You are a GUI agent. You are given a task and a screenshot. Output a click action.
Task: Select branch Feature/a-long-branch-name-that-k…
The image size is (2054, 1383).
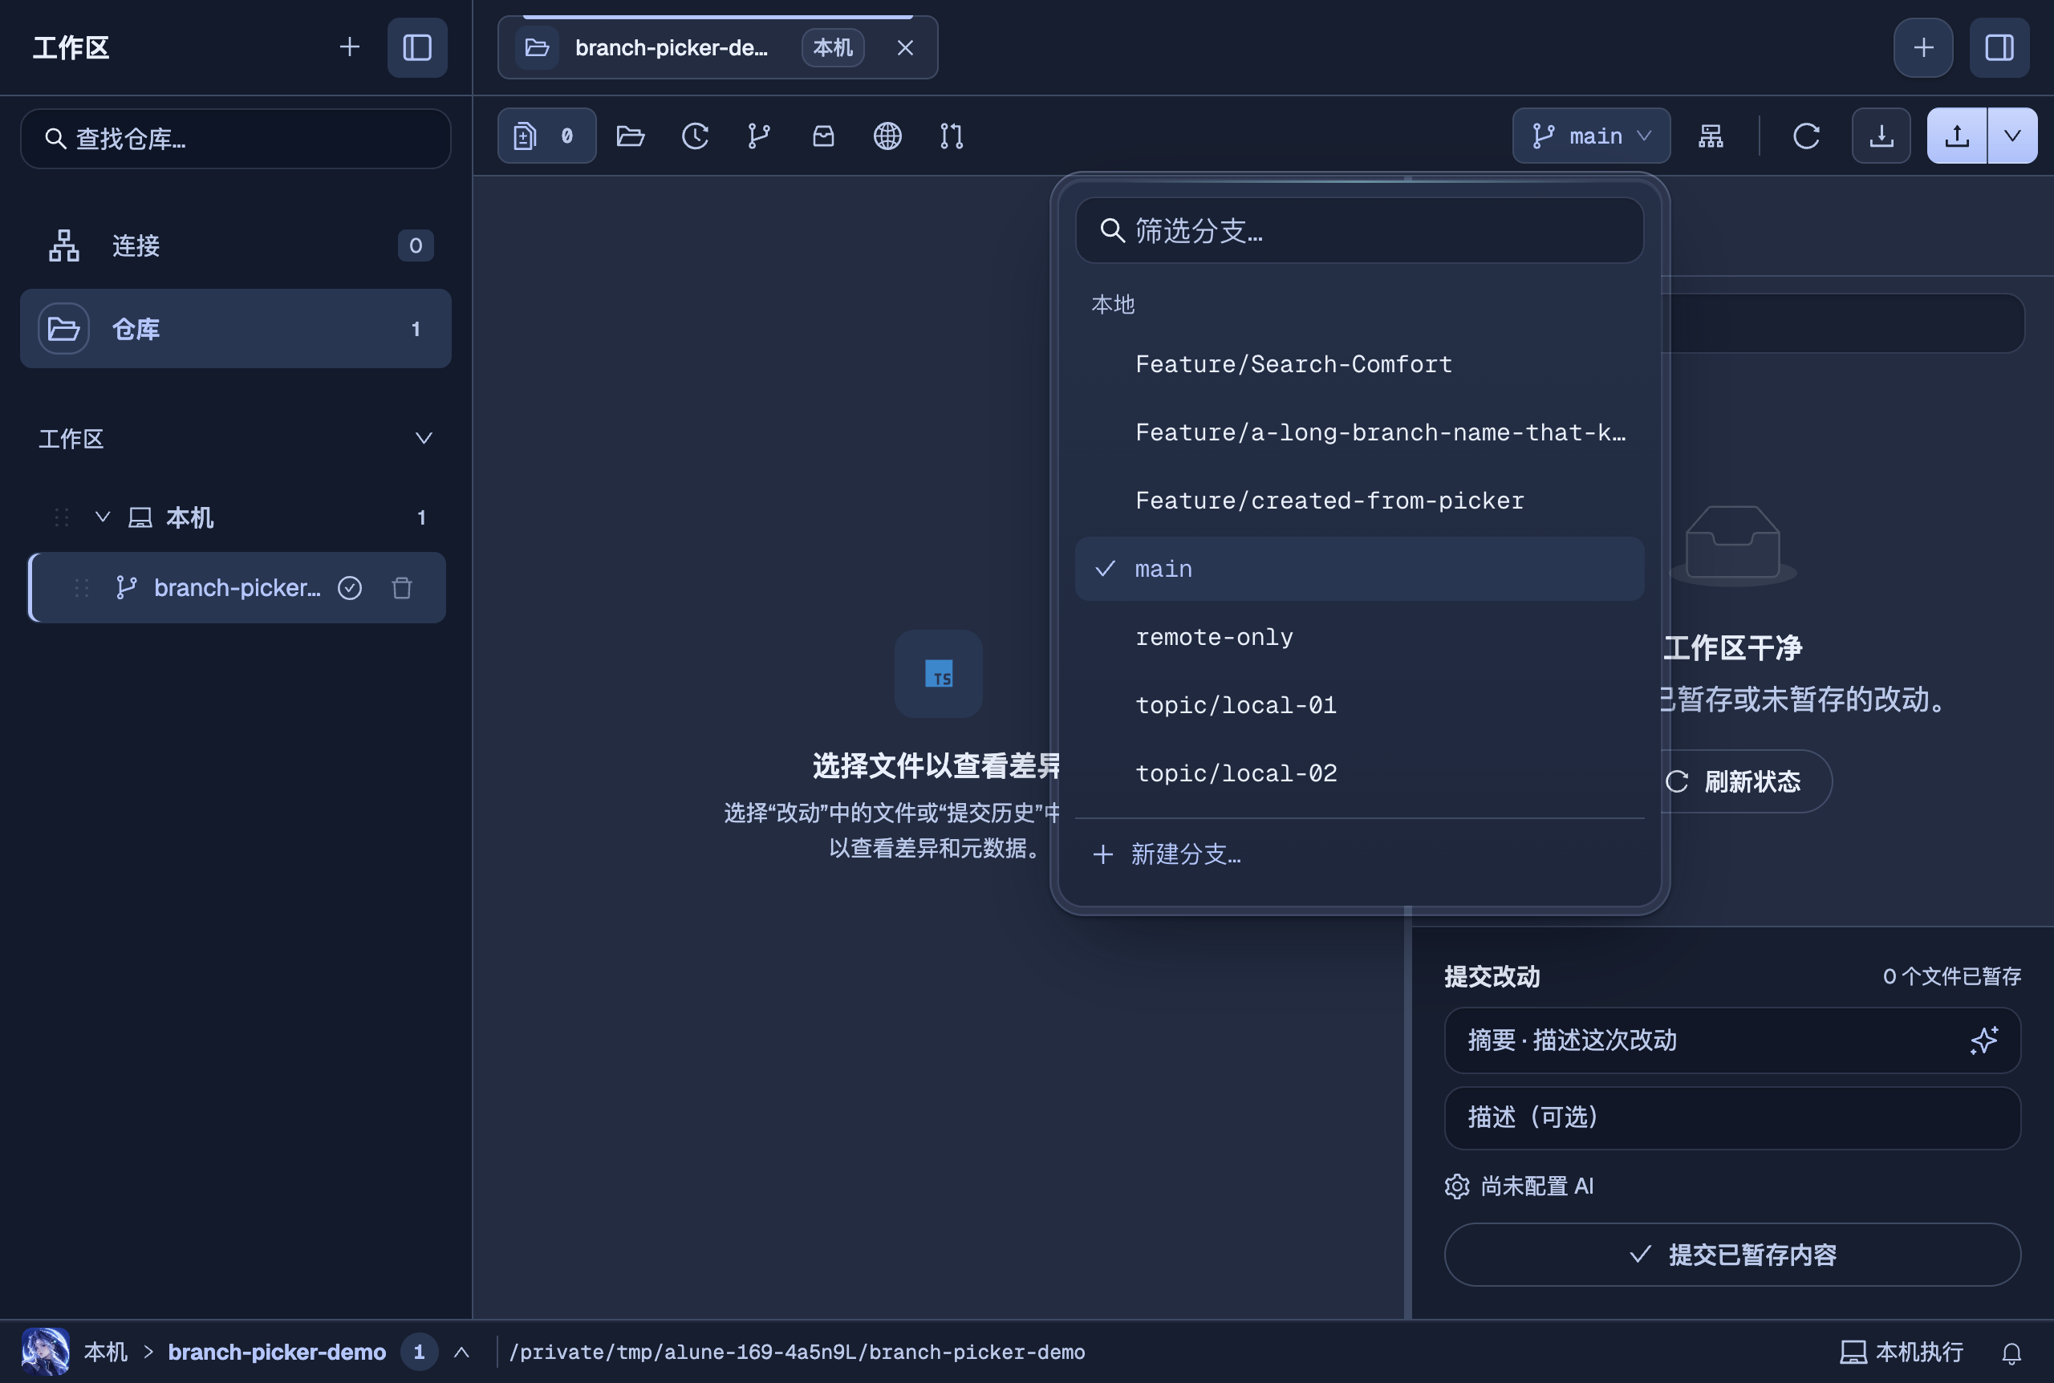point(1359,432)
